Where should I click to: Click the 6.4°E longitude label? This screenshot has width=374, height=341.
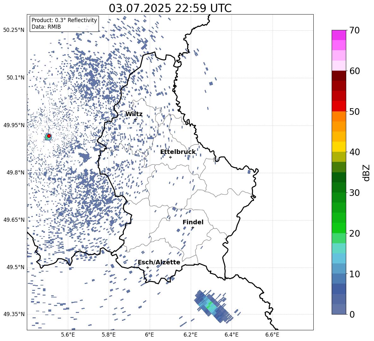(231, 335)
